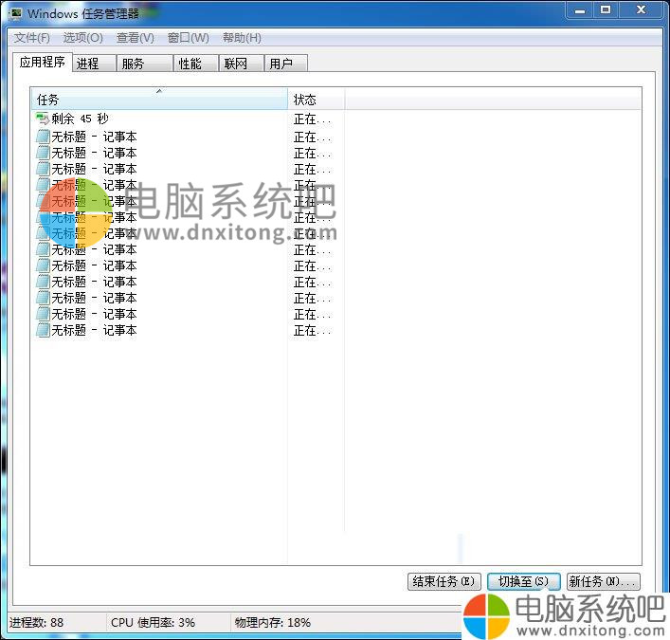The height and width of the screenshot is (640, 670).
Task: Switch to the 联网 tab
Action: tap(241, 64)
